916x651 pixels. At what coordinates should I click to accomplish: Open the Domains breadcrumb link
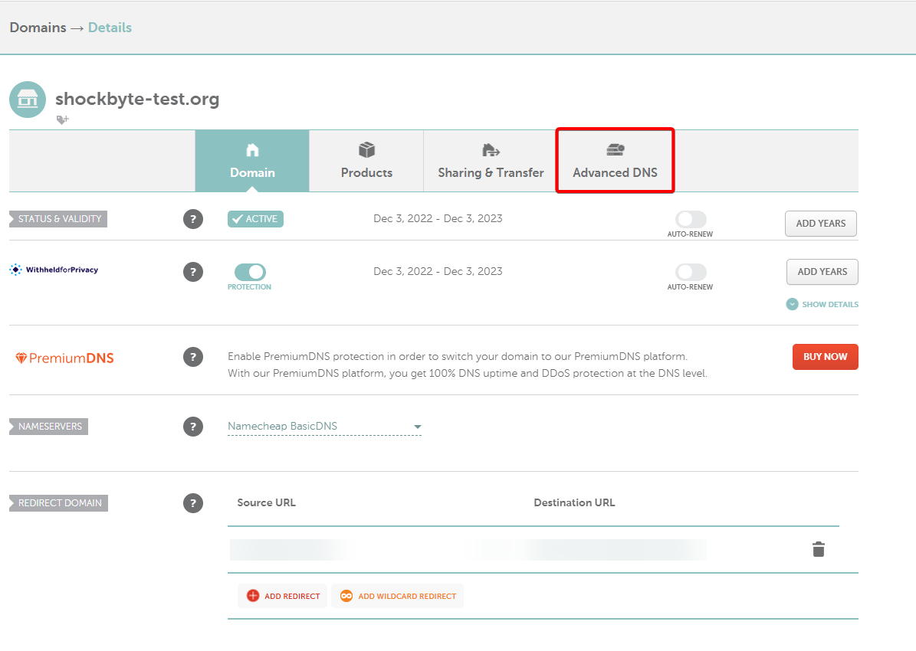pyautogui.click(x=37, y=27)
